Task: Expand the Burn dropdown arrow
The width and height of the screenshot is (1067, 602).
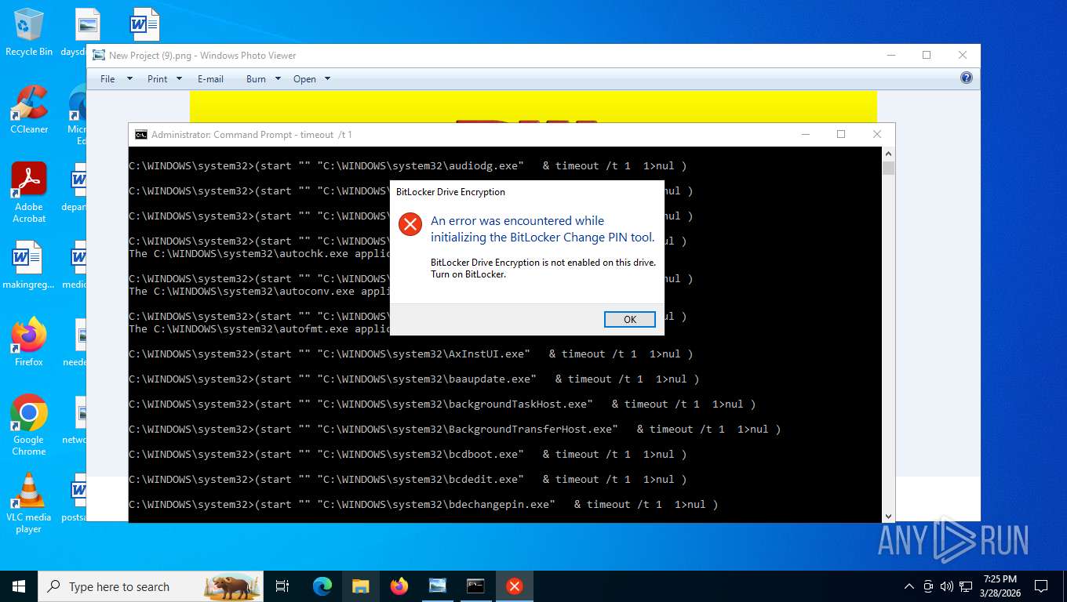Action: 278,79
